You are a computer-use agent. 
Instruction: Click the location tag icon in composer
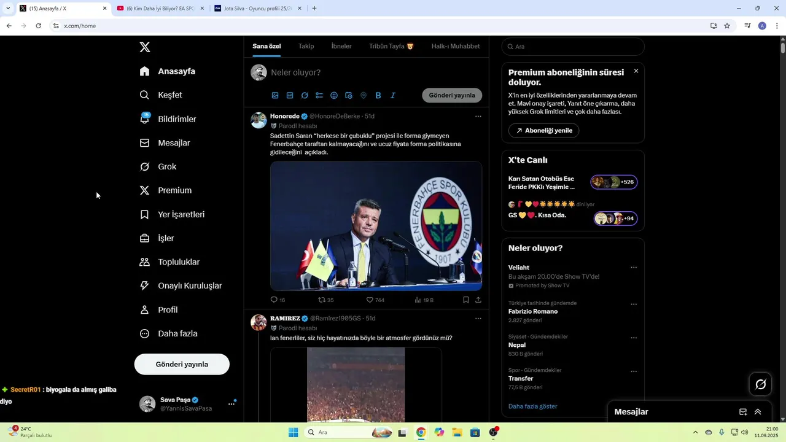point(364,96)
